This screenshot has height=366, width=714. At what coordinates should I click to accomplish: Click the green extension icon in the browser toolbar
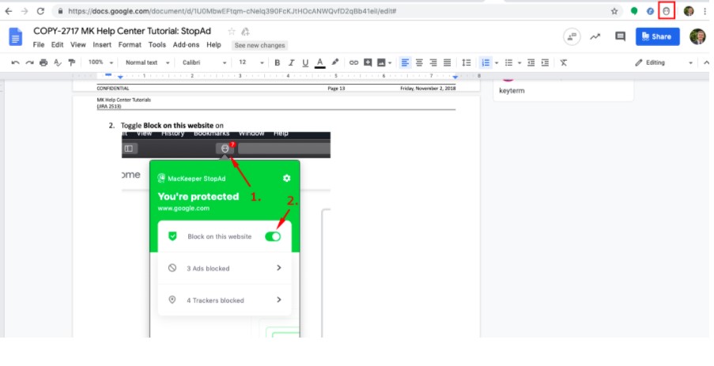634,11
